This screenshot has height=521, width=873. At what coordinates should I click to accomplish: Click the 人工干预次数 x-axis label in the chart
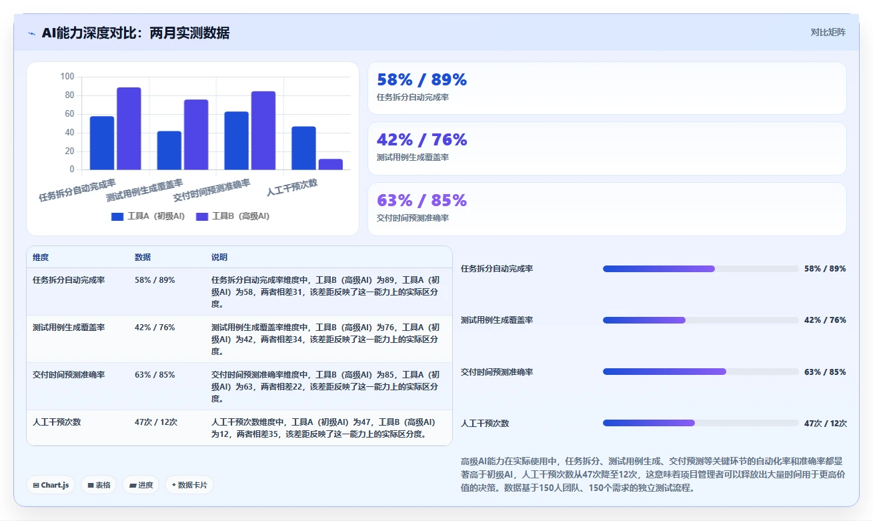click(x=292, y=187)
